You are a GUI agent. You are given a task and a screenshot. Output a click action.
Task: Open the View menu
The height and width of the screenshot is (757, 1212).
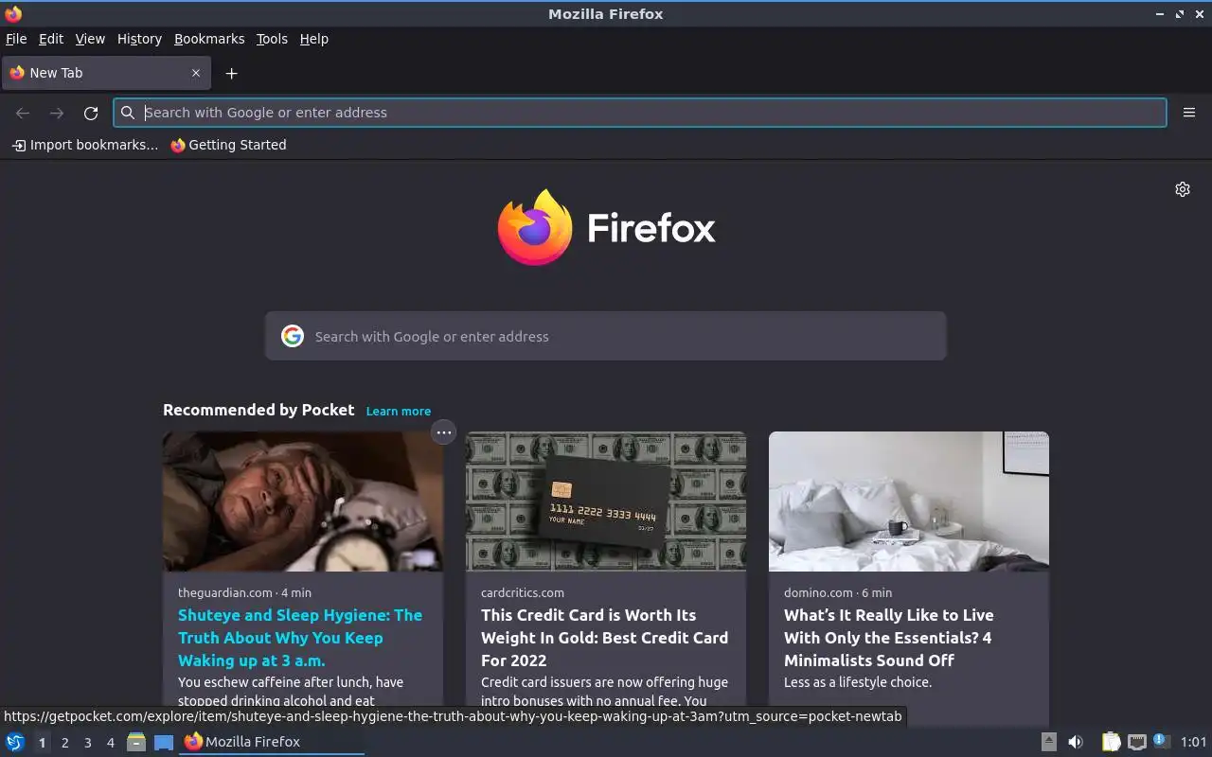(90, 39)
